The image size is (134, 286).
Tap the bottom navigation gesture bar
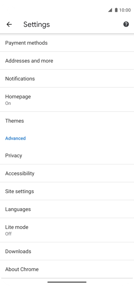pyautogui.click(x=67, y=282)
